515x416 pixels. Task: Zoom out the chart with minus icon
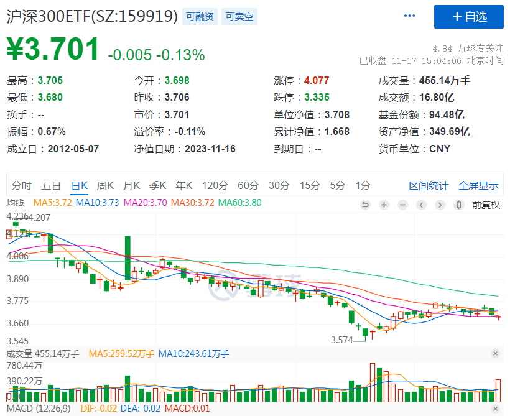pyautogui.click(x=402, y=205)
